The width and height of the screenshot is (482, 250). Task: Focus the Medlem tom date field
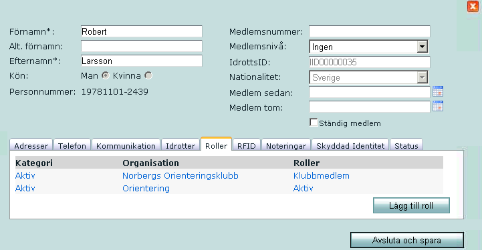click(x=370, y=107)
